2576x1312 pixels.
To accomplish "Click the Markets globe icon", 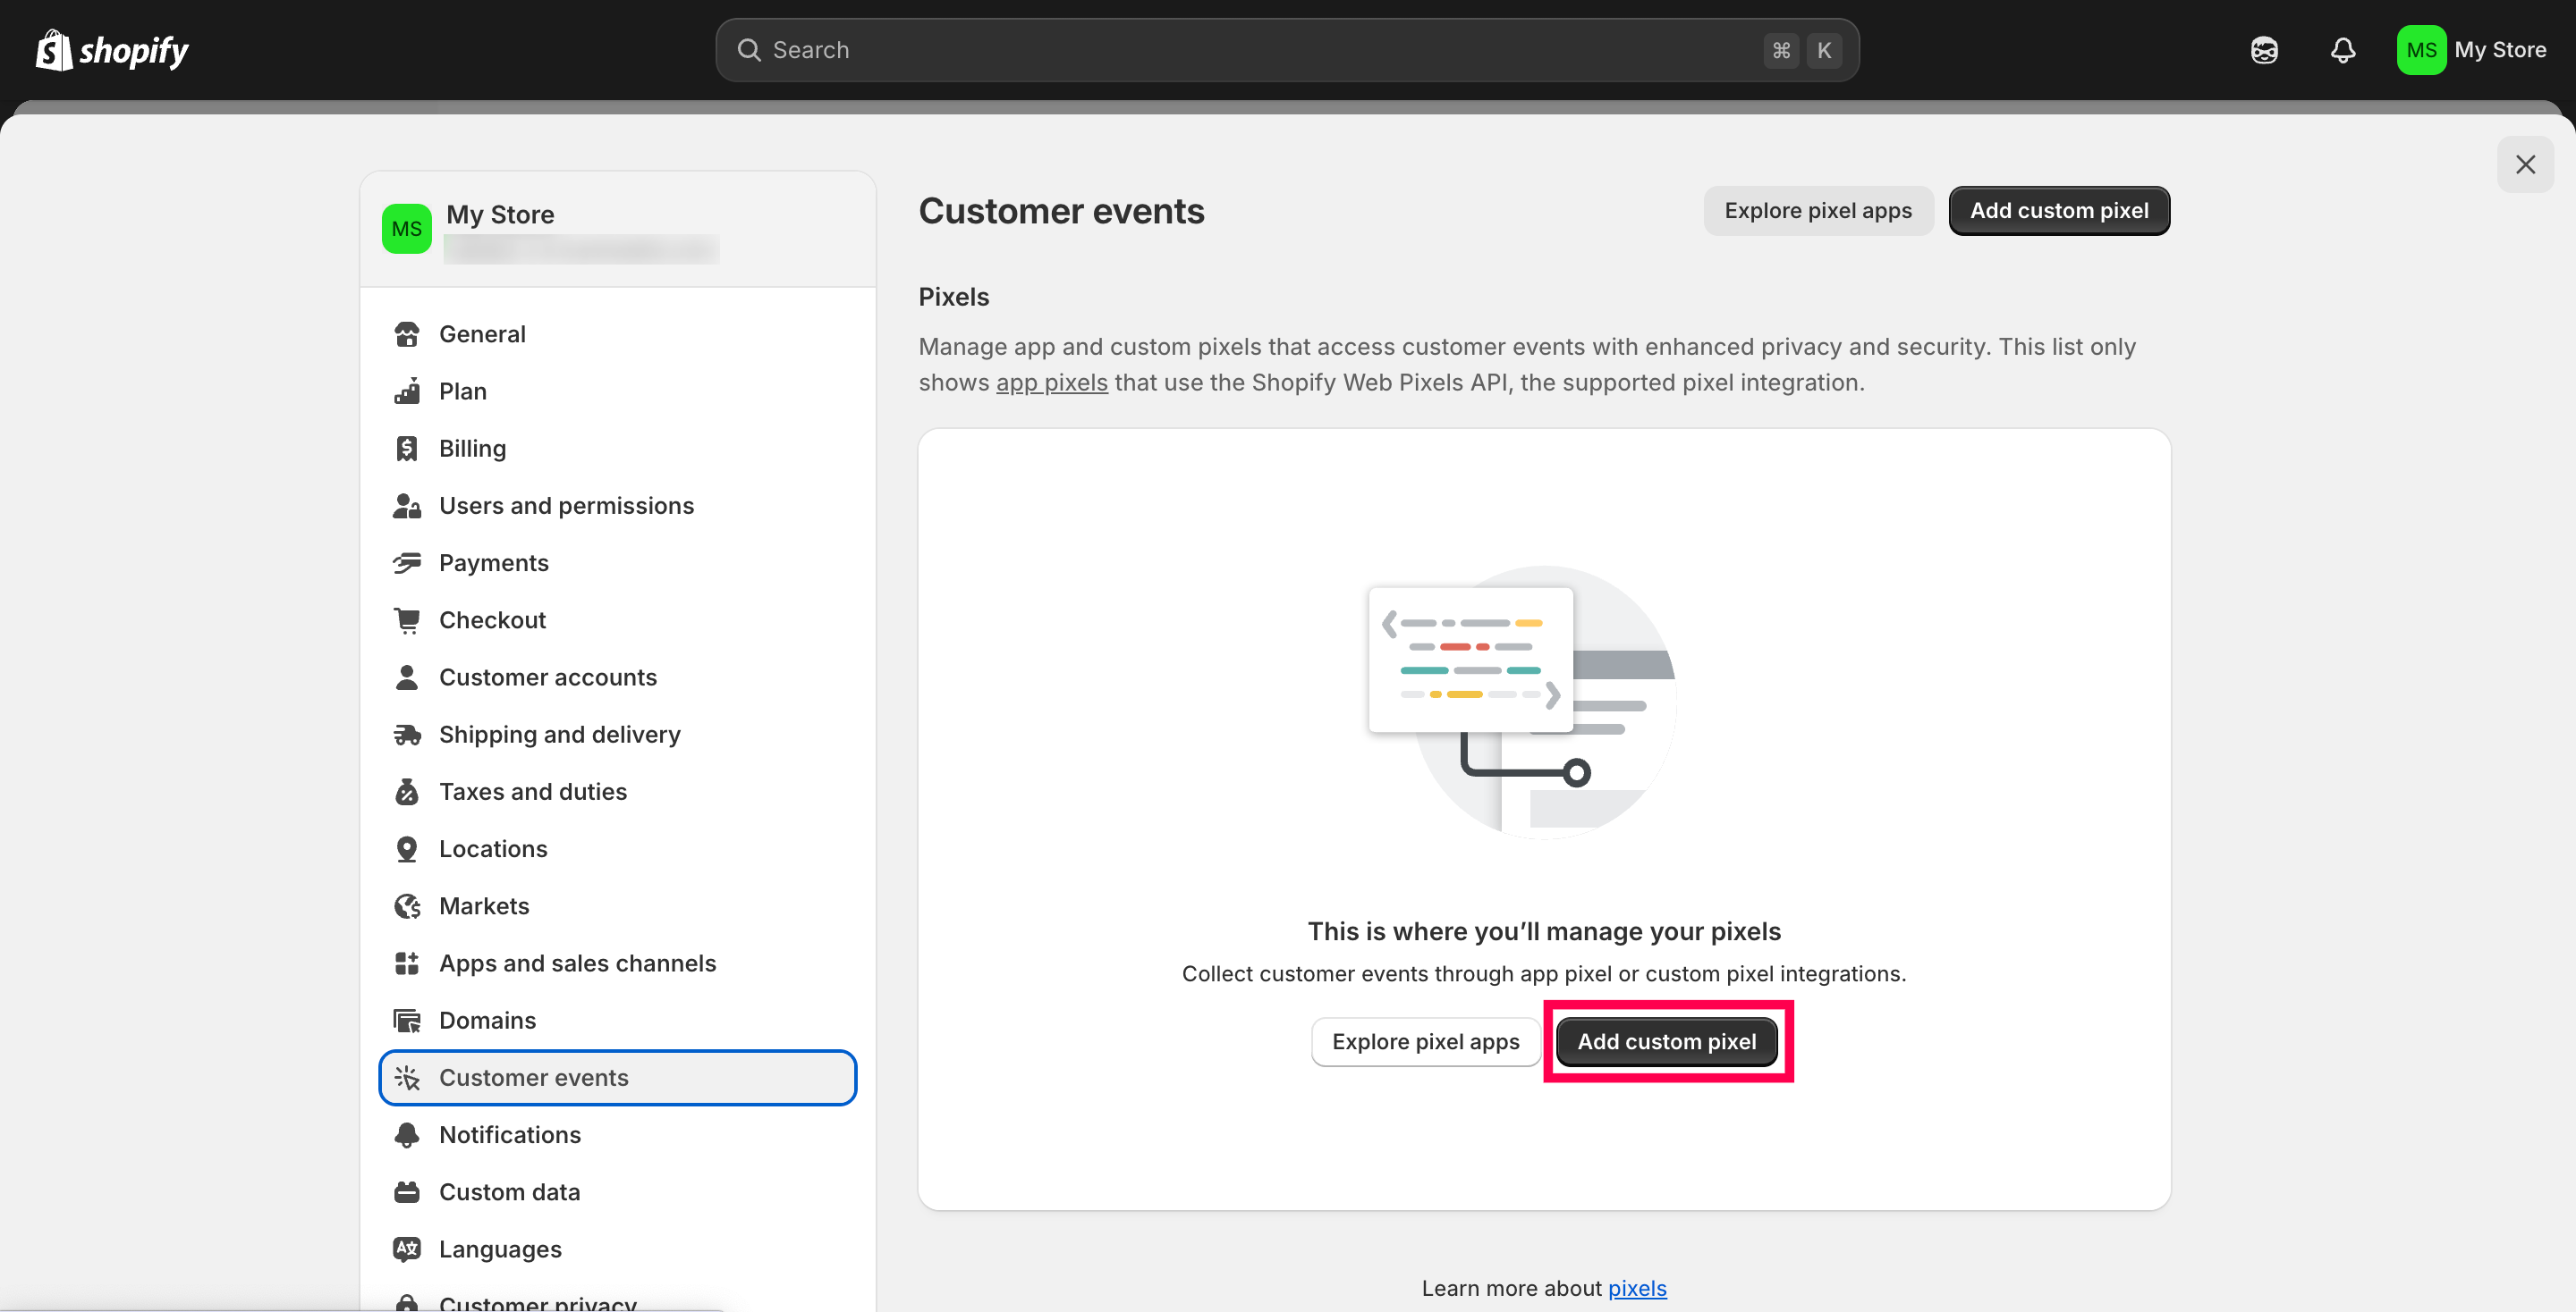I will (406, 906).
